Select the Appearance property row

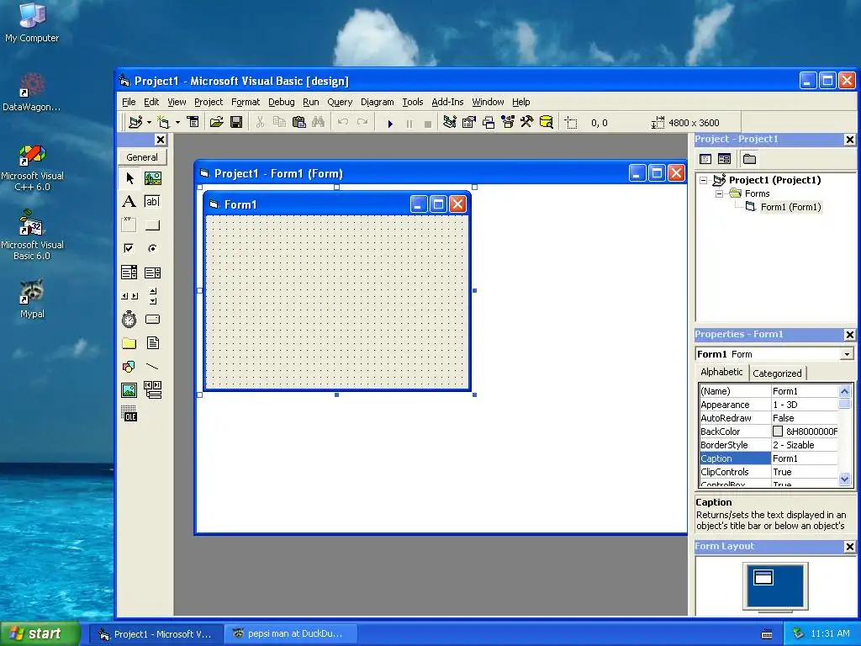click(769, 405)
